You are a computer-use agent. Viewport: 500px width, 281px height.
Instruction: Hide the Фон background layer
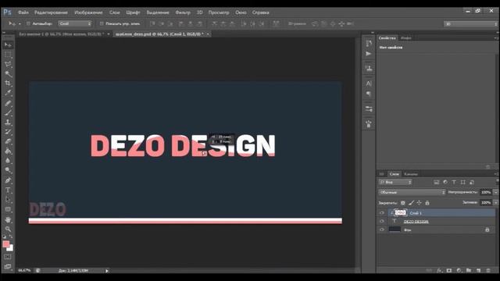pyautogui.click(x=382, y=229)
